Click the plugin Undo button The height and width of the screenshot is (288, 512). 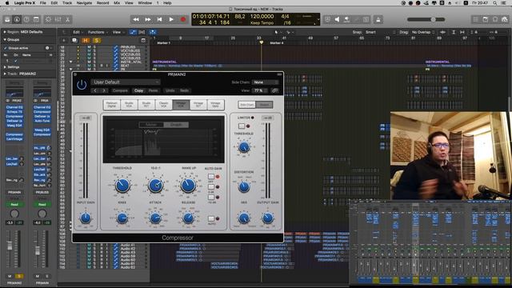tap(170, 90)
